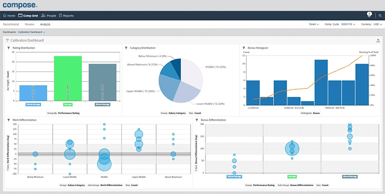Viewport: 385px width, 194px height.
Task: Click the Compose logo
Action: (x=20, y=5)
